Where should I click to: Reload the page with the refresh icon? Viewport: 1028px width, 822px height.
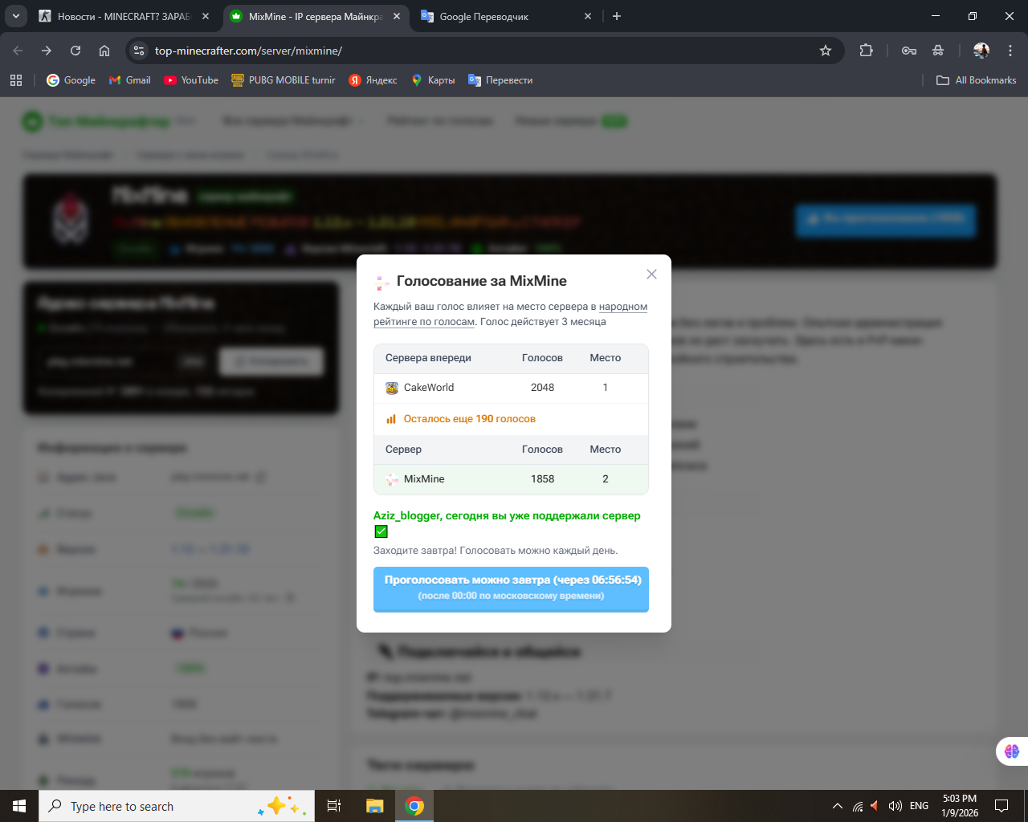(x=75, y=51)
